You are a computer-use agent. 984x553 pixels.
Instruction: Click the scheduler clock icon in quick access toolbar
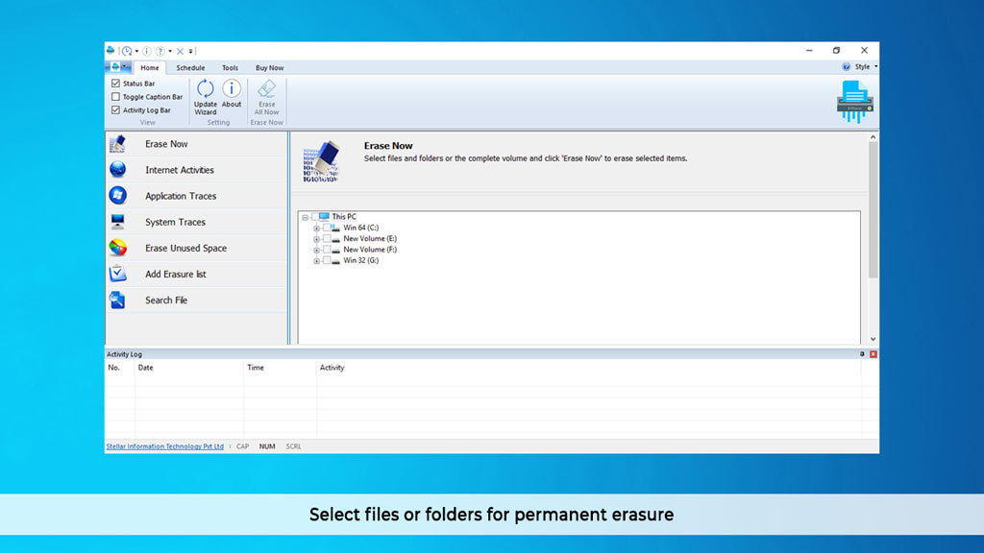(x=127, y=51)
